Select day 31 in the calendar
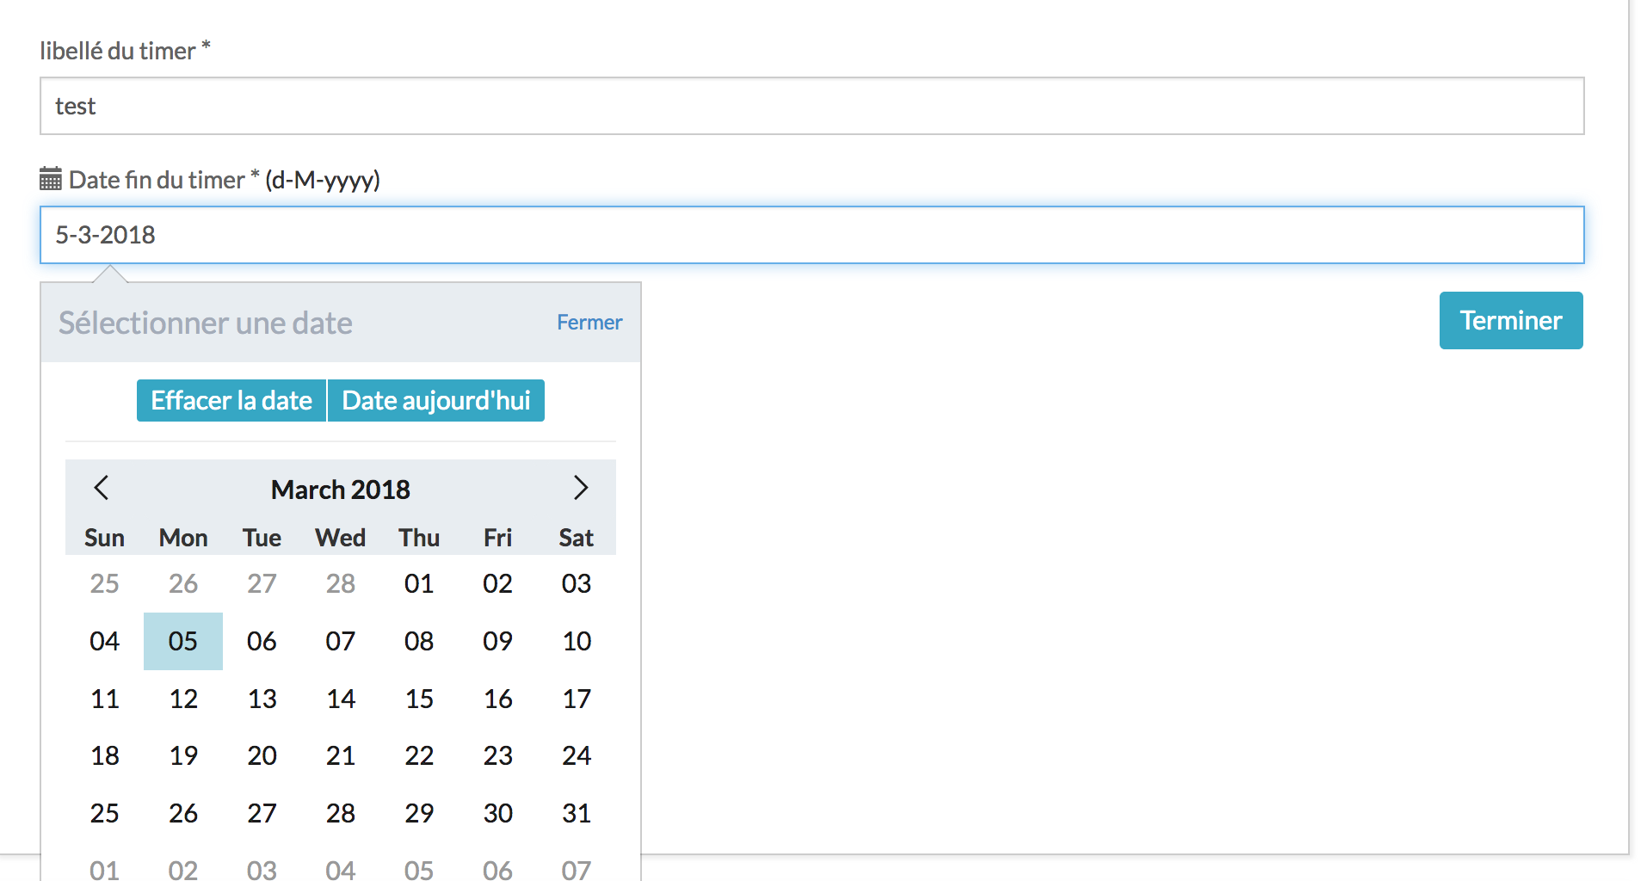Image resolution: width=1647 pixels, height=881 pixels. pyautogui.click(x=577, y=813)
